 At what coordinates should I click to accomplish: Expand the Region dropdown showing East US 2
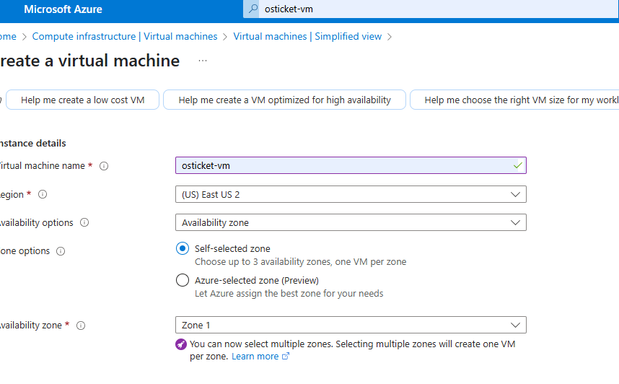pyautogui.click(x=351, y=194)
